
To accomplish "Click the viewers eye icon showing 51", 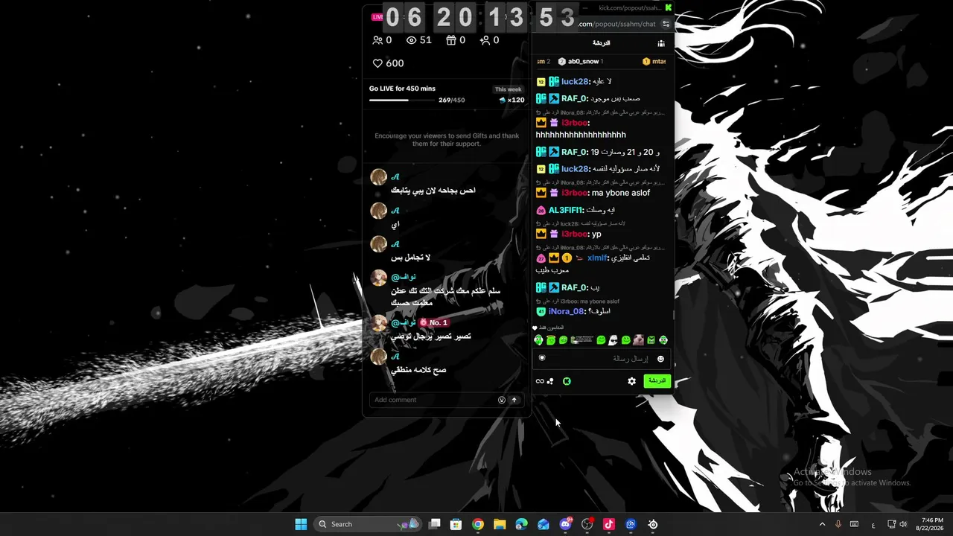I will [411, 40].
